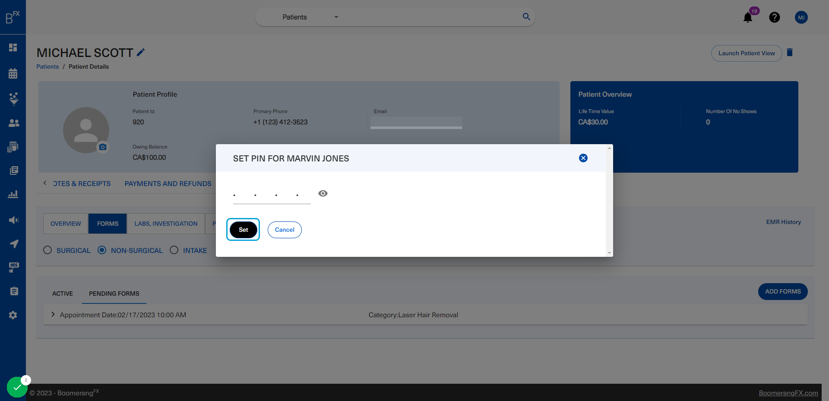Screen dimensions: 829x401
Task: Open the clipboard forms icon in sidebar
Action: (x=14, y=291)
